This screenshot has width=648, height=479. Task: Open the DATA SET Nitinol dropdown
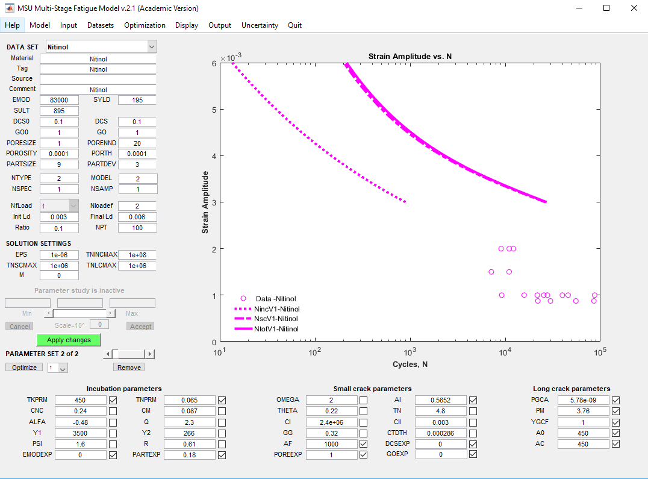click(151, 47)
